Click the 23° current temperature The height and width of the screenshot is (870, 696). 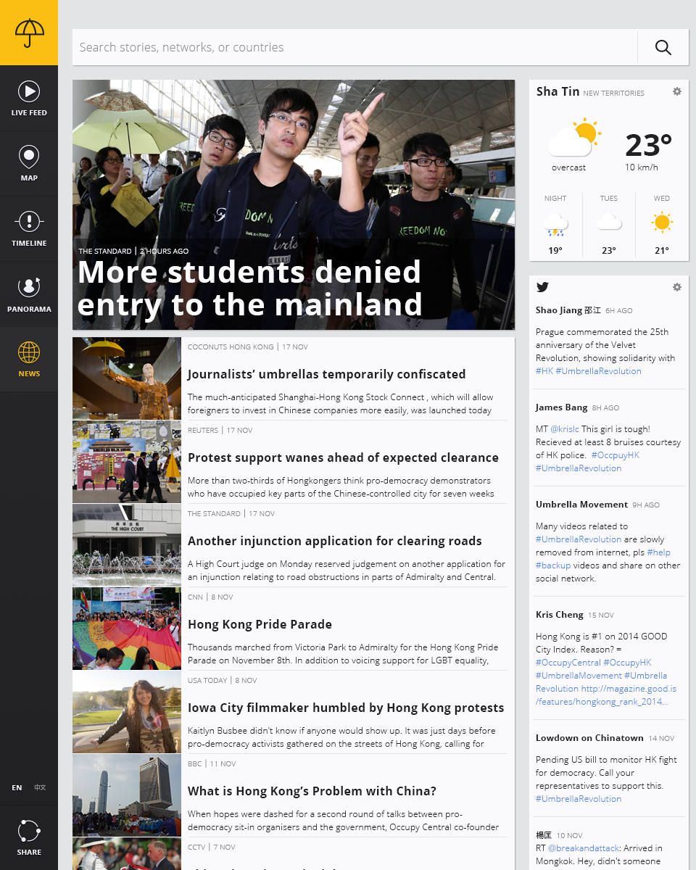[x=648, y=146]
